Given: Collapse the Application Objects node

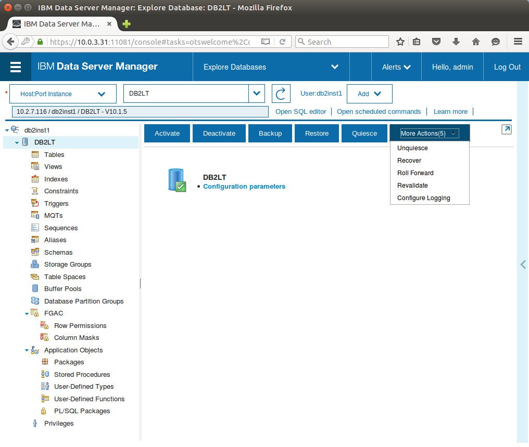Looking at the screenshot, I should (x=27, y=350).
